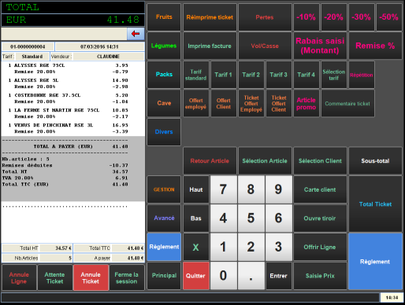
Task: Click the large blue Règlement button
Action: [375, 262]
